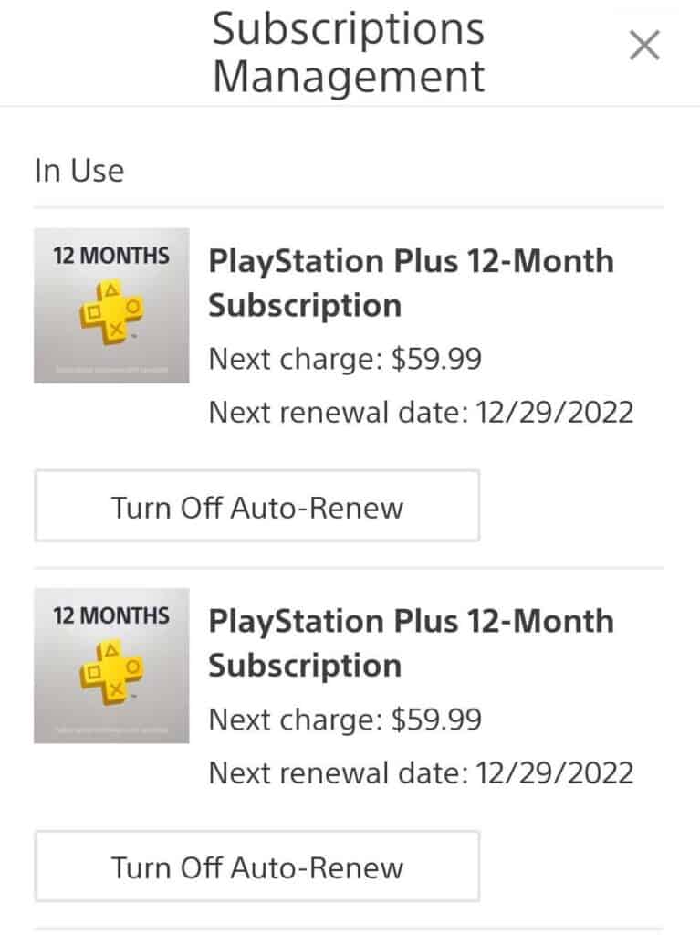Select the second PlayStation Plus 12-Month Subscription title
Image resolution: width=700 pixels, height=935 pixels.
[x=411, y=644]
